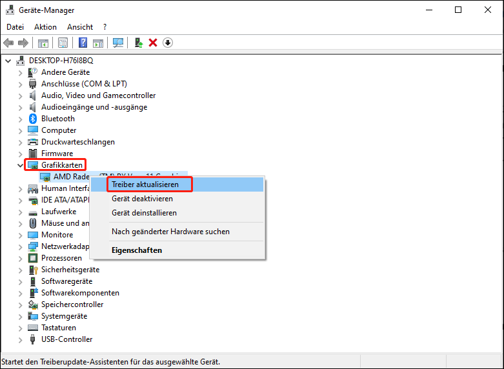
Task: Click the Firmware chip icon
Action: point(33,154)
